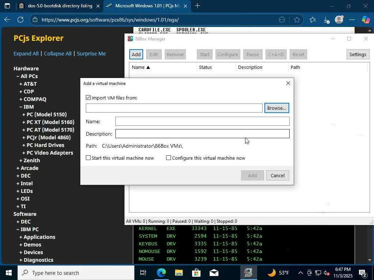The height and width of the screenshot is (280, 374).
Task: Show hidden system tray icons
Action: 301,273
